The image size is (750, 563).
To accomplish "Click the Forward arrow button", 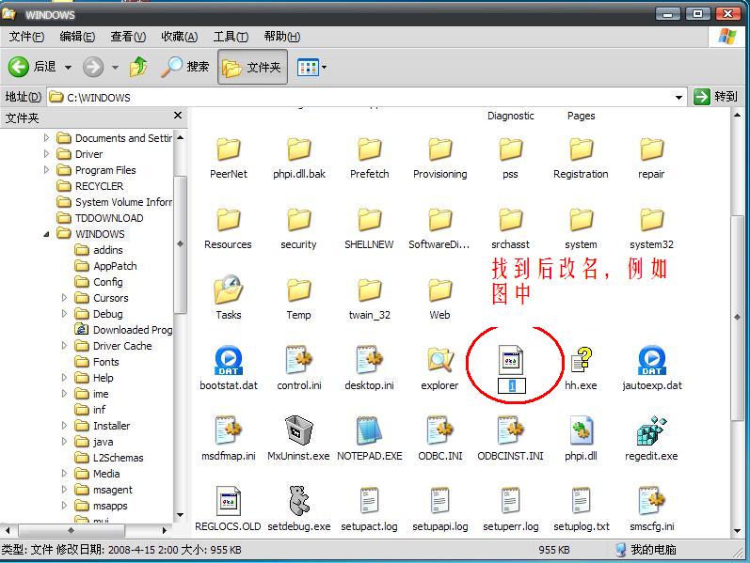I will click(93, 67).
